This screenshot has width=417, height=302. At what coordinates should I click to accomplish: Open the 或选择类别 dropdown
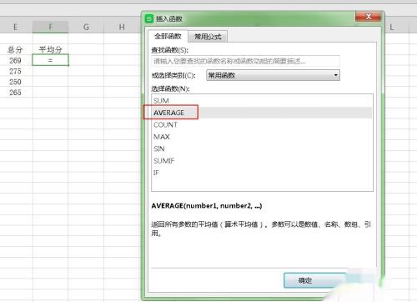click(x=273, y=75)
